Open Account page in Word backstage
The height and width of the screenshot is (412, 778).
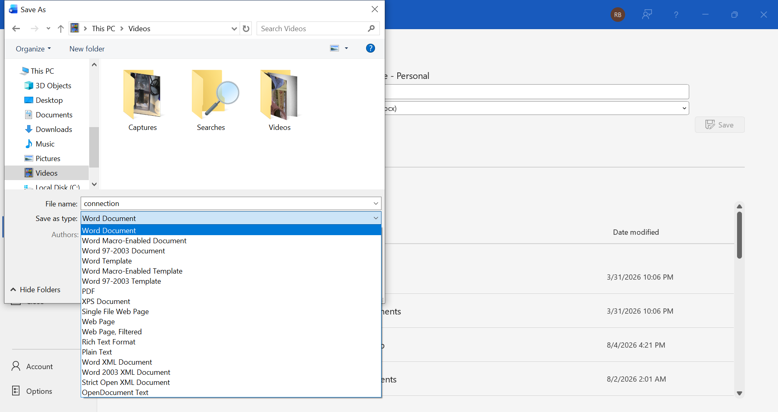tap(32, 366)
